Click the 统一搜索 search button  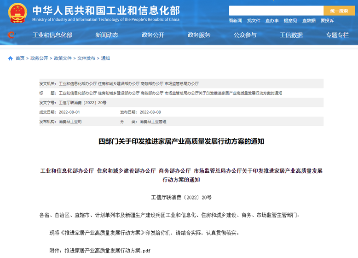click(x=339, y=11)
